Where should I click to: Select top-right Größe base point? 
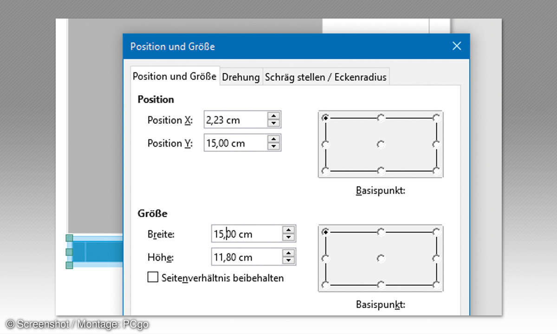point(436,231)
